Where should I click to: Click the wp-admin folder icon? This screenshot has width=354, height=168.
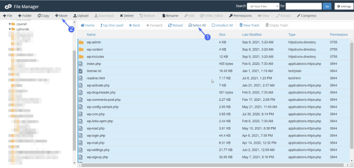click(x=81, y=42)
